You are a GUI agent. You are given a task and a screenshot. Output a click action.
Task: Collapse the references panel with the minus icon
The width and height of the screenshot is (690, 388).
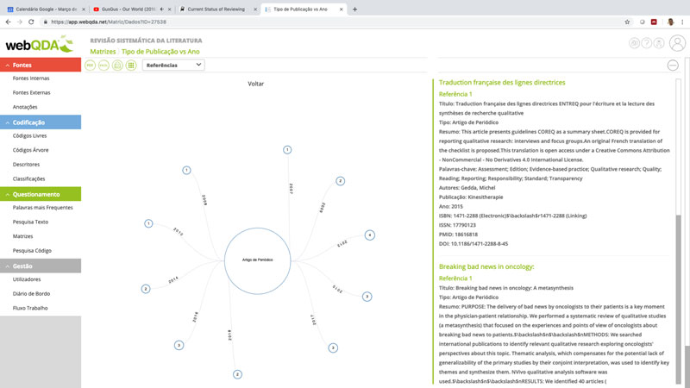pyautogui.click(x=673, y=66)
